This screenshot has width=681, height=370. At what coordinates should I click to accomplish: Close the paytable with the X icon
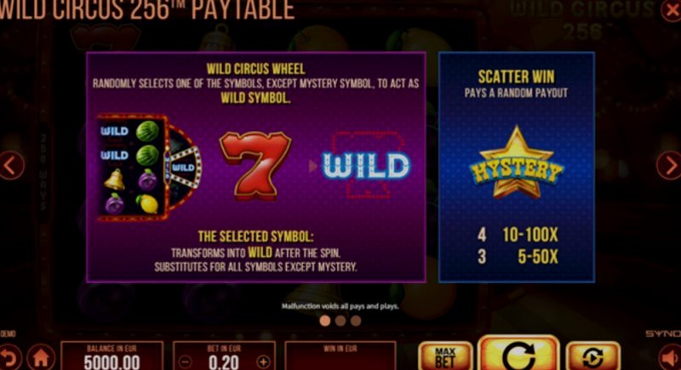pos(672,9)
